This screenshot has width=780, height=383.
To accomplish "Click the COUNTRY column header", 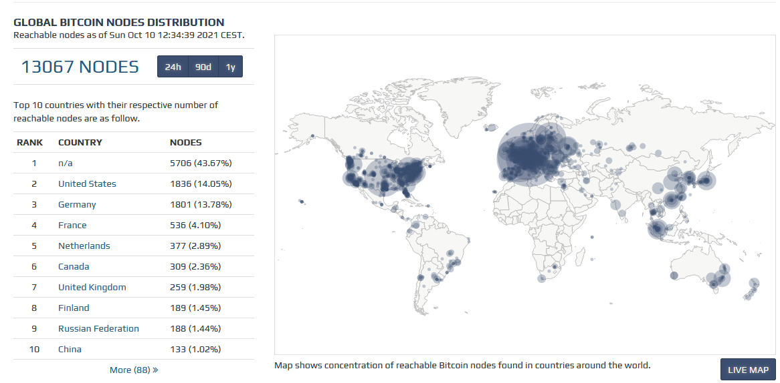I will (80, 142).
